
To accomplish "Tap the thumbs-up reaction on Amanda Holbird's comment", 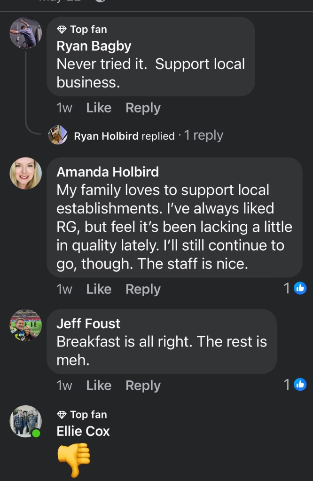I will coord(300,288).
